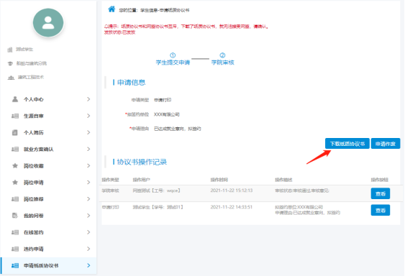The width and height of the screenshot is (405, 276).
Task: Expand the 岗位收藏 chevron
Action: coord(88,166)
